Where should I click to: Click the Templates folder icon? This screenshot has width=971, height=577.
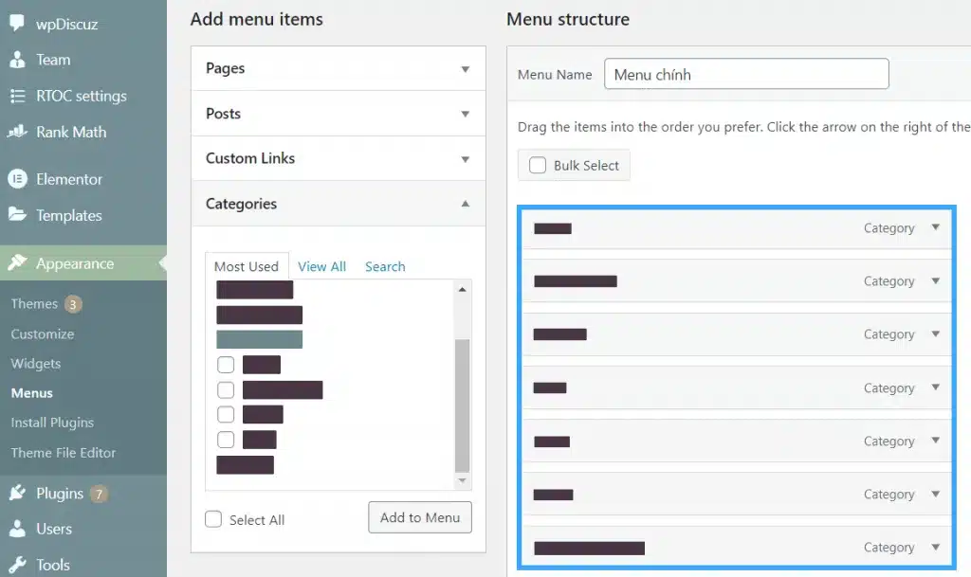17,215
